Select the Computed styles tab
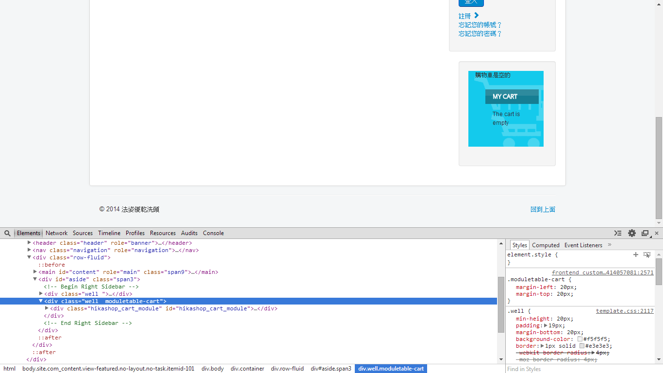The image size is (663, 373). point(546,245)
